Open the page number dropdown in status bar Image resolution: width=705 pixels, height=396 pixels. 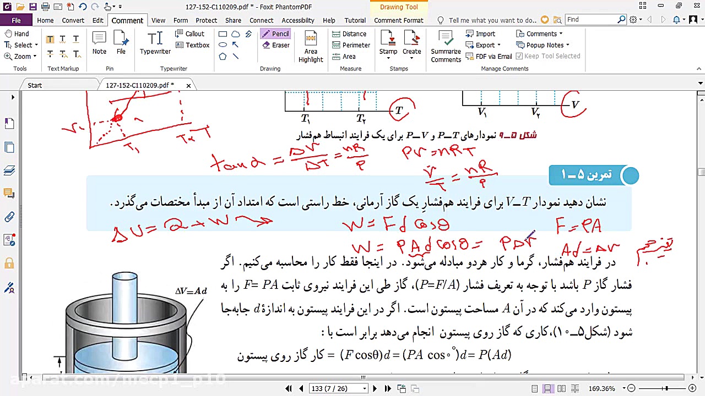(x=364, y=388)
